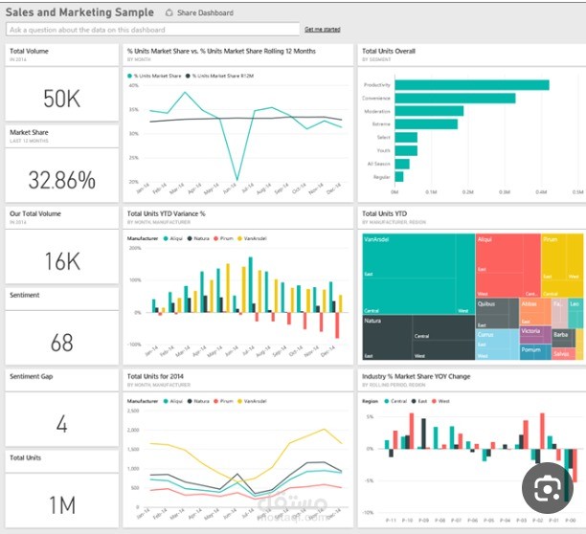Click the red negative Dec-14 bar in YTD Variance
Screen dimensions: 586x534
point(337,325)
